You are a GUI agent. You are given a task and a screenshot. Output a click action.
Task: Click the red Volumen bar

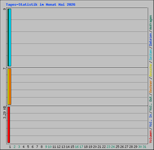coord(9,125)
